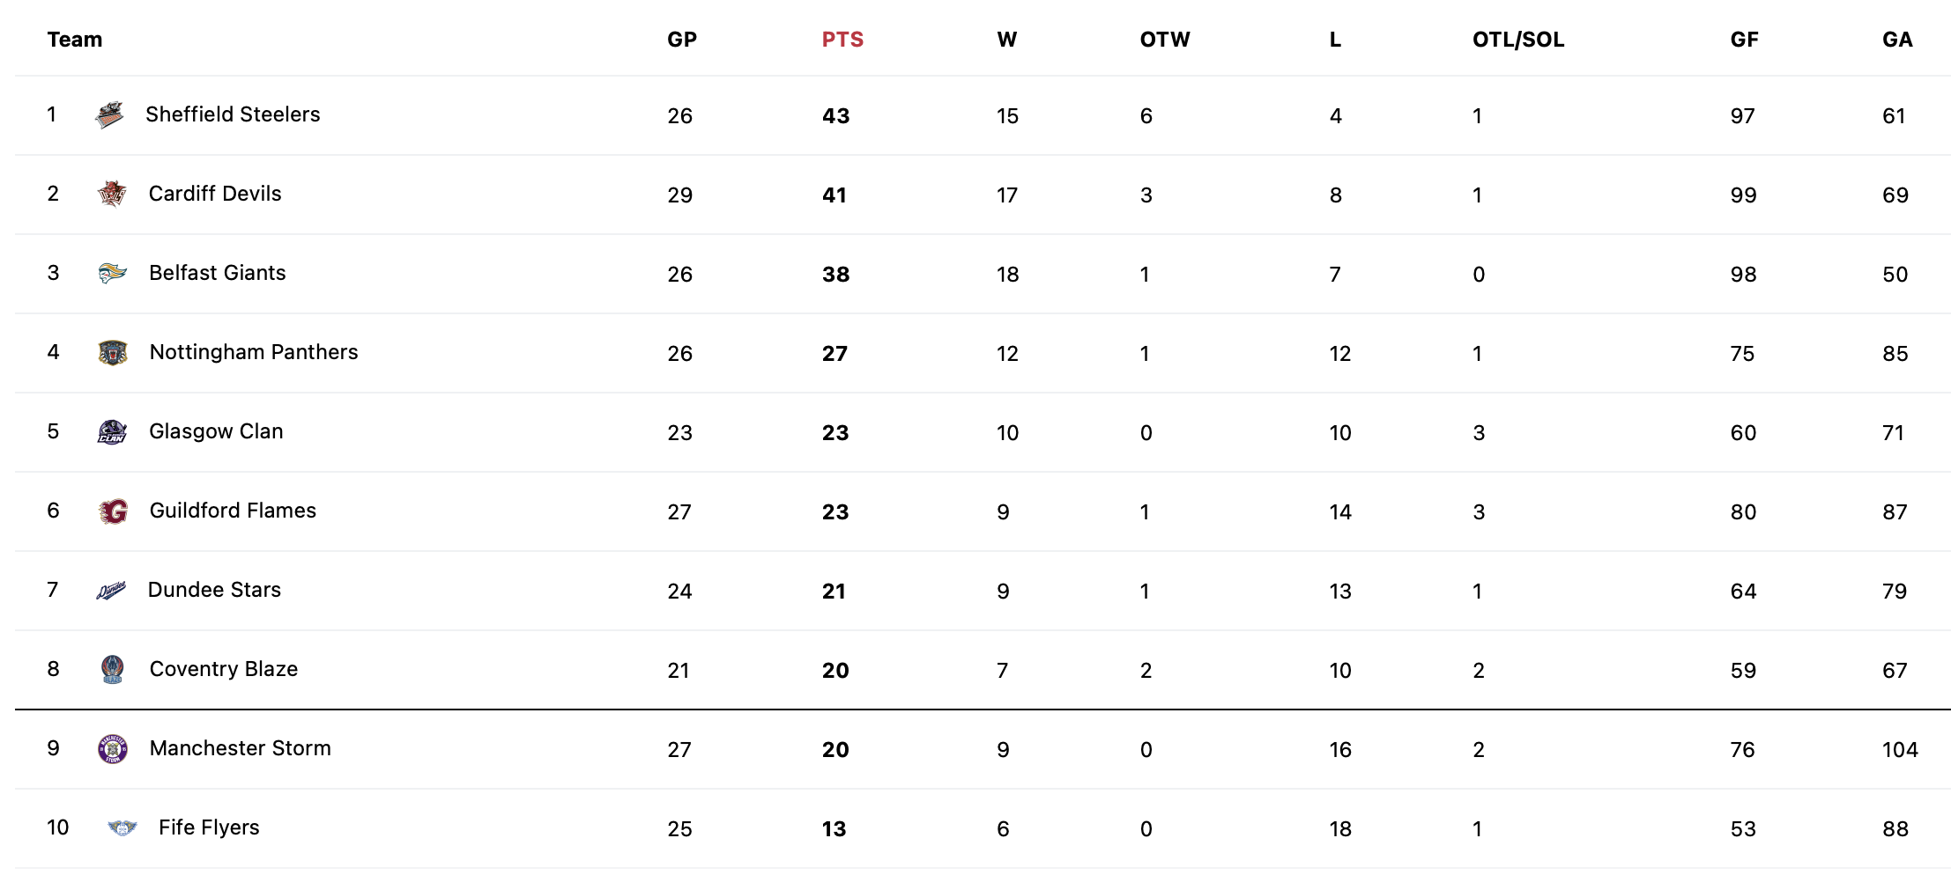Screen dimensions: 1951x875
Task: Click the Glasgow Clan team logo
Action: click(x=112, y=432)
